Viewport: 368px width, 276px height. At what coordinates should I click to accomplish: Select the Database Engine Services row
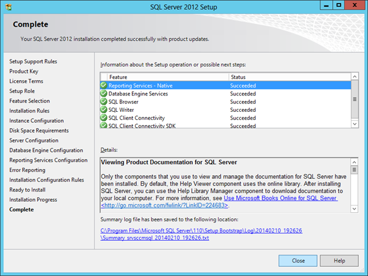pos(226,94)
